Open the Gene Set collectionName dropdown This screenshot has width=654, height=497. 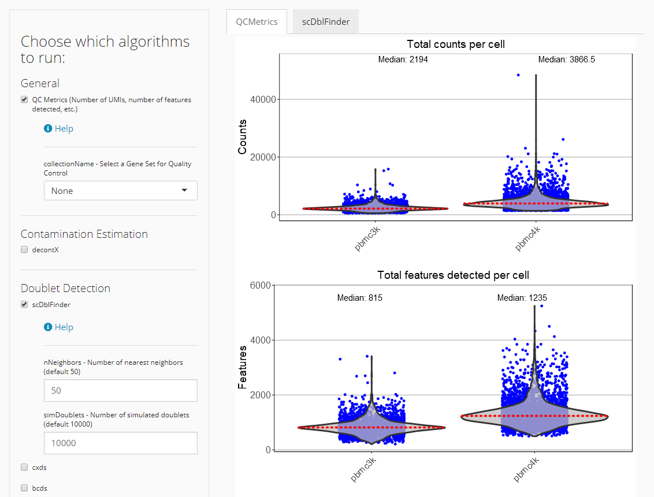click(x=121, y=191)
